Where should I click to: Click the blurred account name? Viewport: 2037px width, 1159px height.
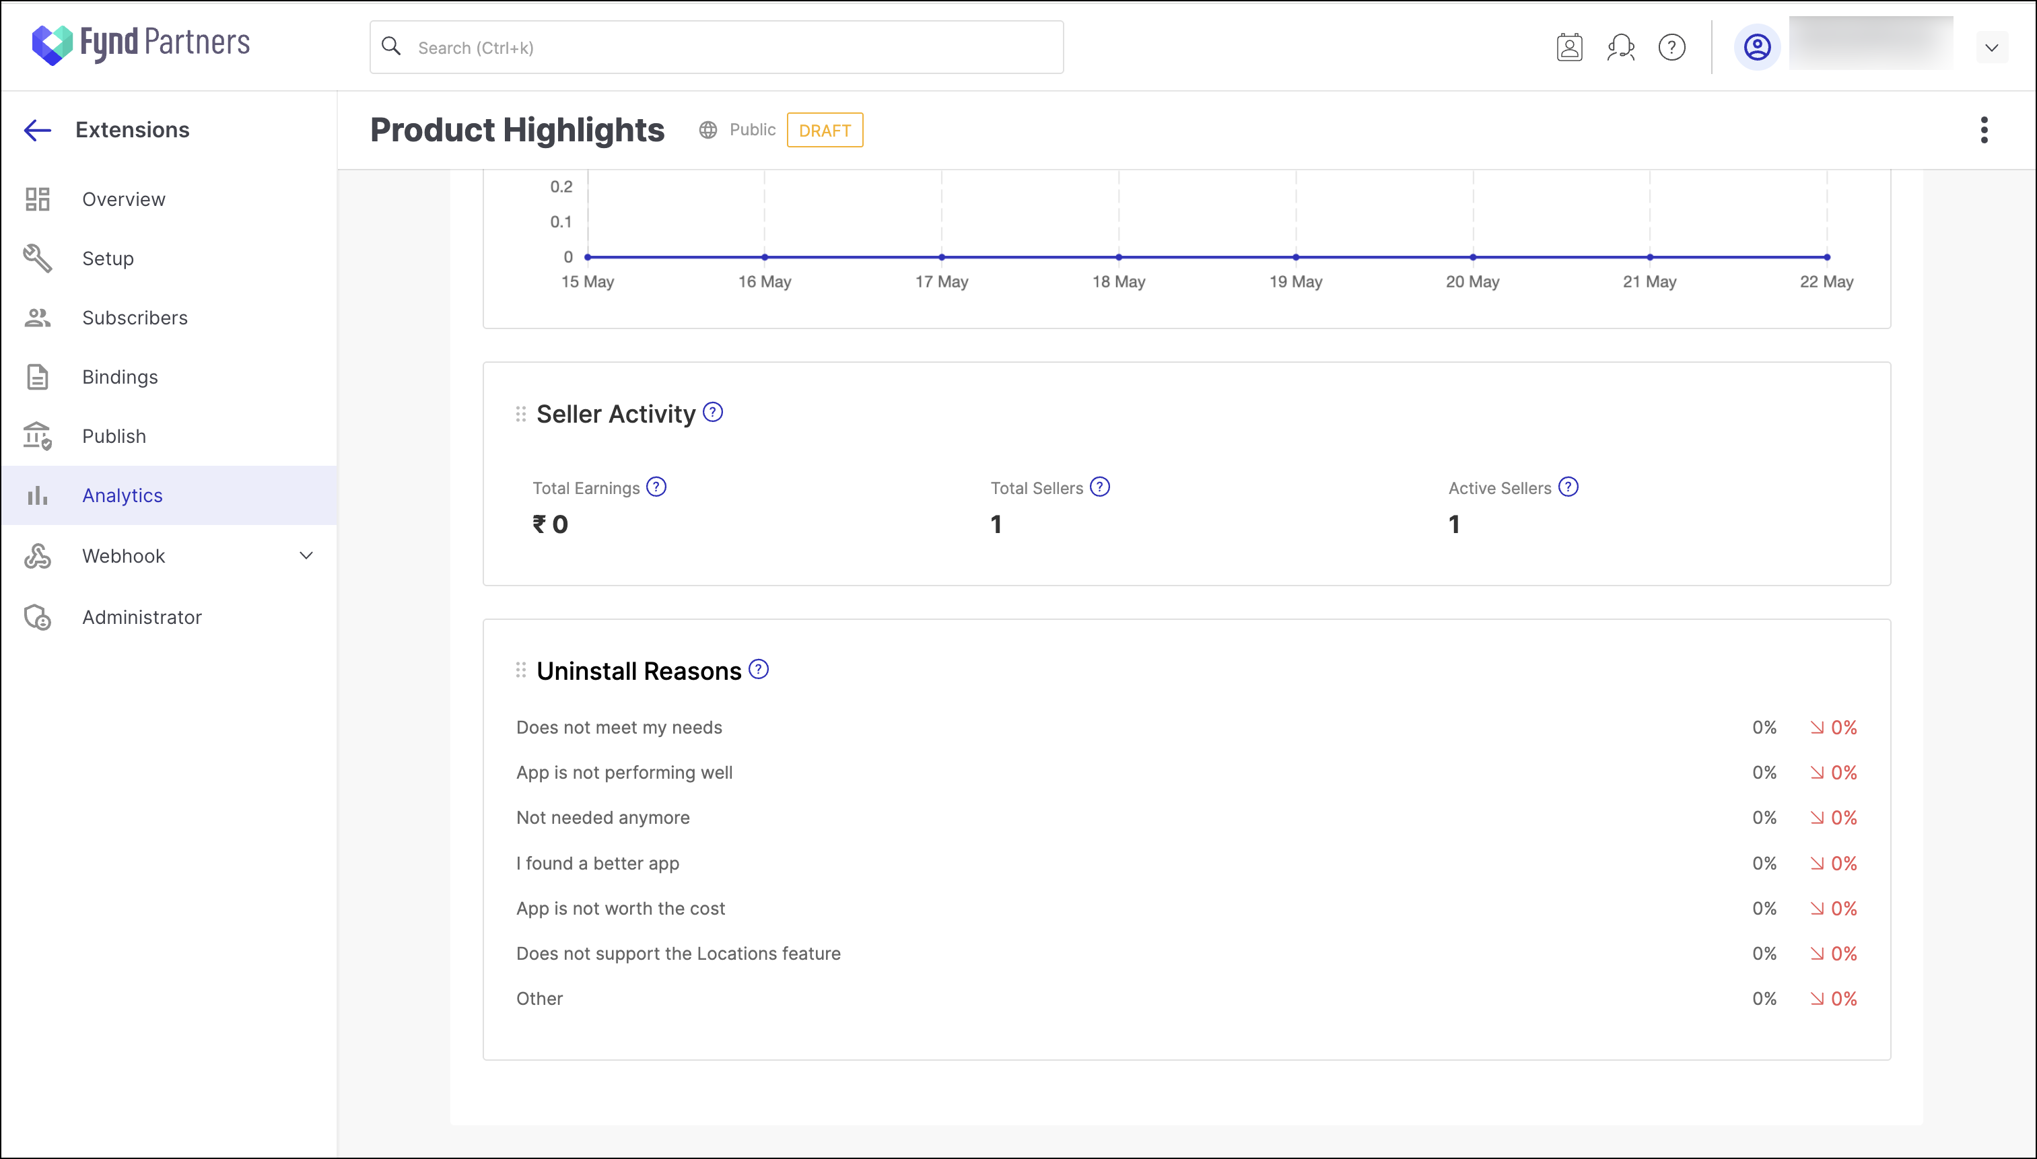1870,44
